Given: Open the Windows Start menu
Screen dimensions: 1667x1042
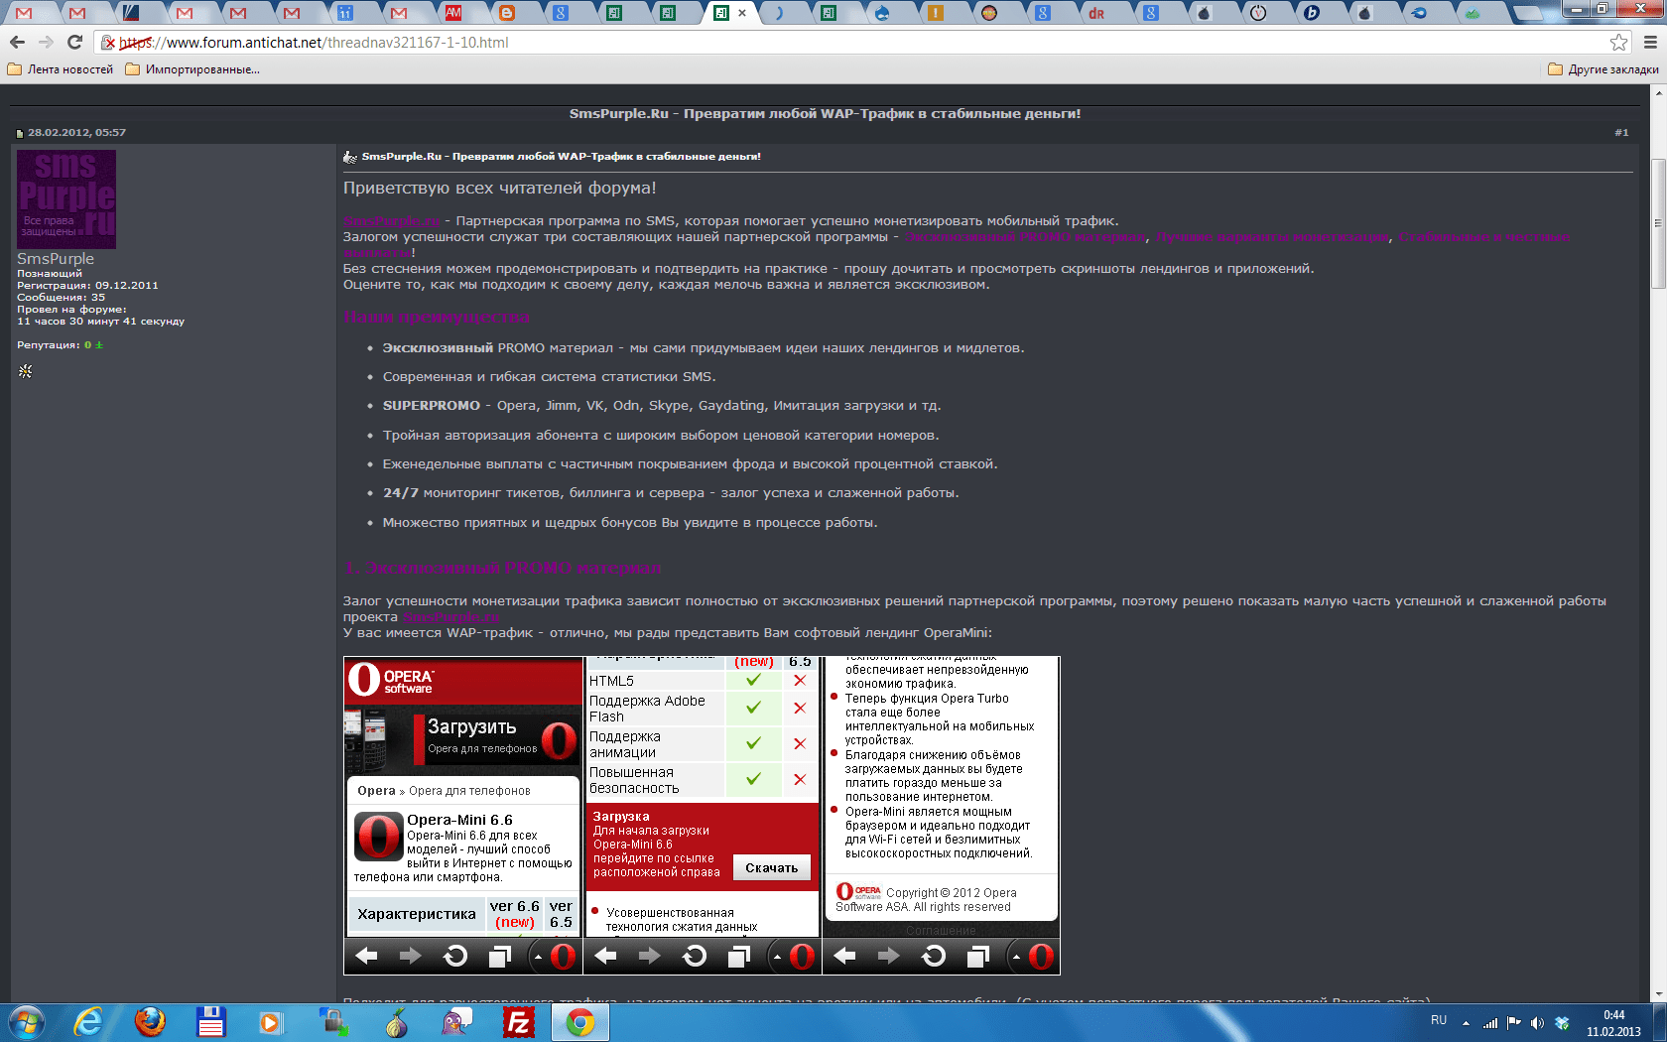Looking at the screenshot, I should tap(26, 1022).
